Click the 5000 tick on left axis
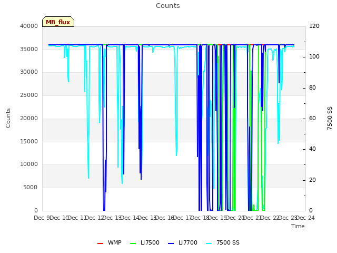The image size is (337, 253). 31,188
